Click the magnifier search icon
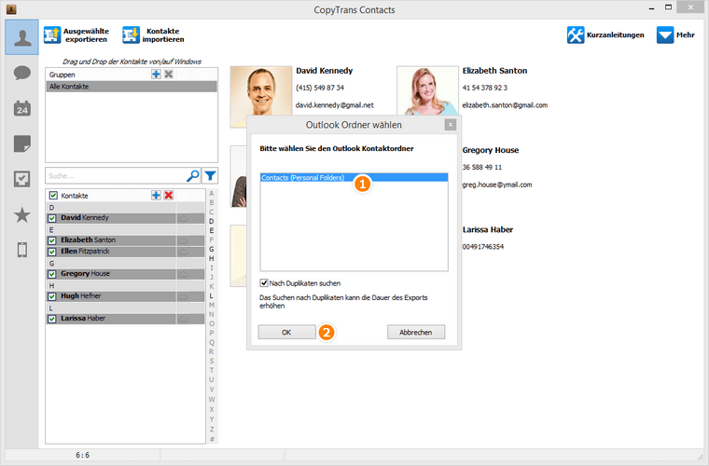Viewport: 709px width, 466px height. pos(193,175)
